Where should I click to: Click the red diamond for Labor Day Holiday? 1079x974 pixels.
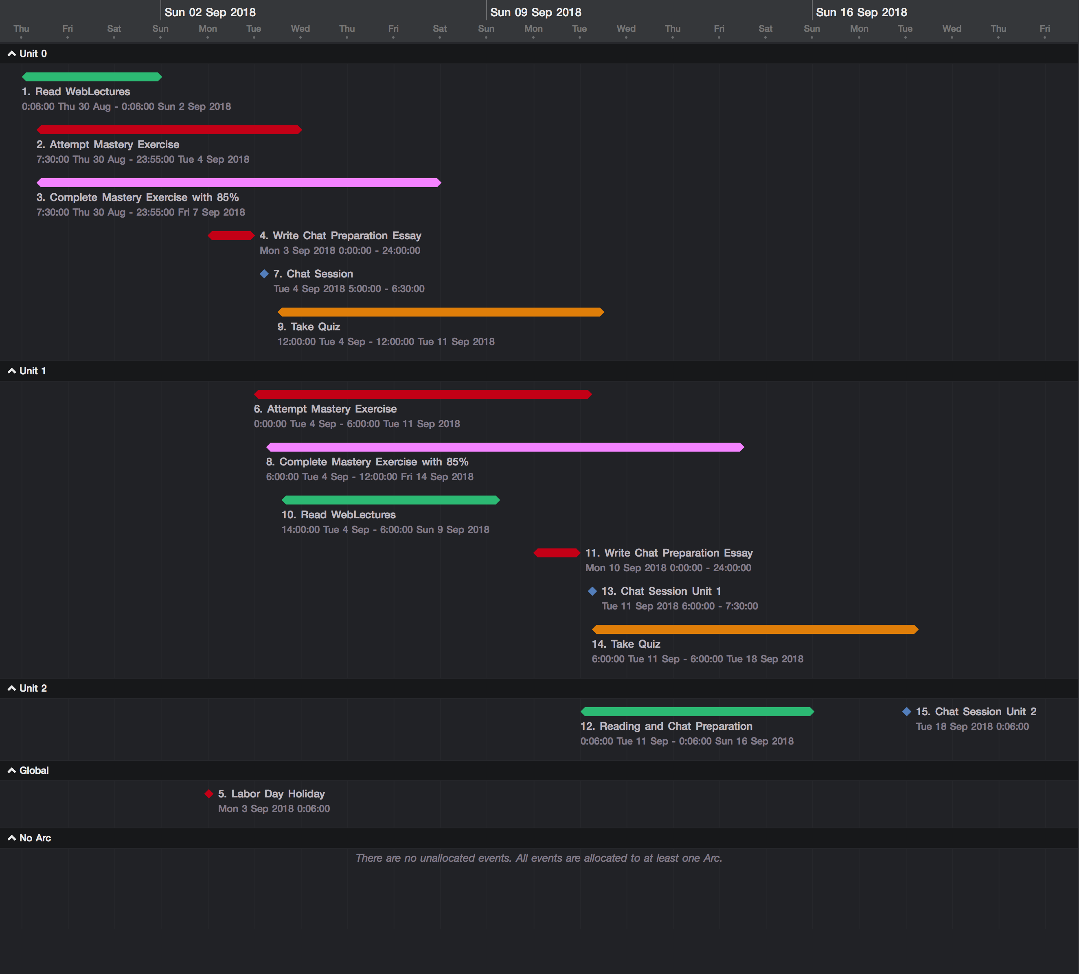(209, 794)
